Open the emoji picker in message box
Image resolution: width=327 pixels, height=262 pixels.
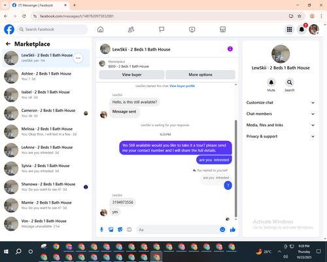tap(222, 229)
